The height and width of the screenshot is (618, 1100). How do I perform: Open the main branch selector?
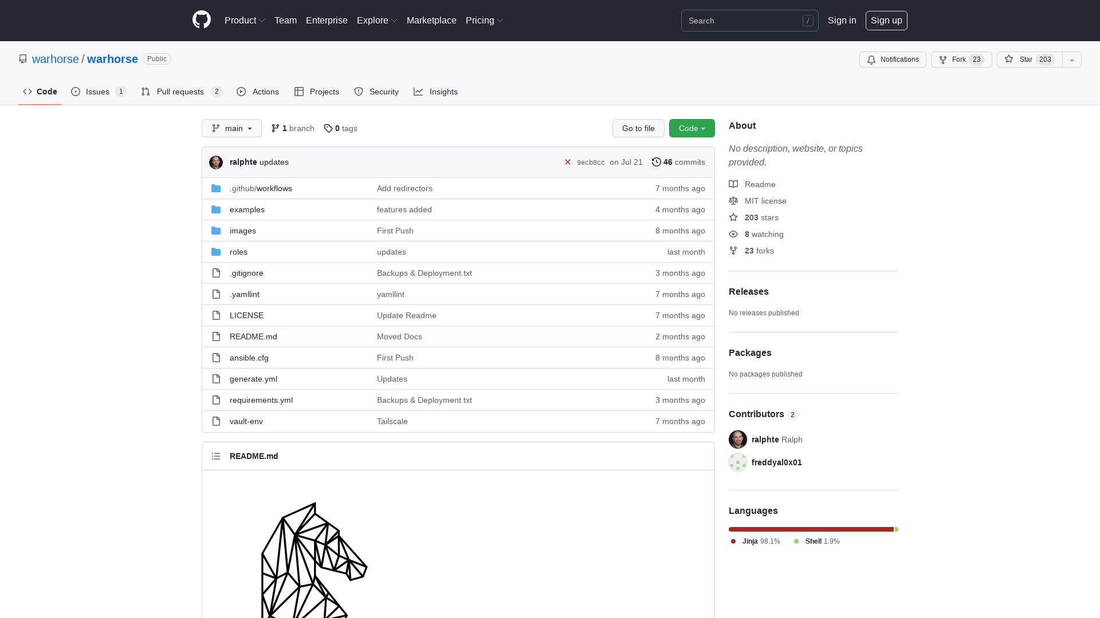[231, 128]
